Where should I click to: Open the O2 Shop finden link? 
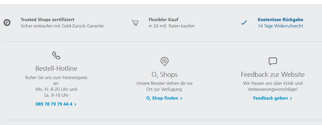point(162,98)
